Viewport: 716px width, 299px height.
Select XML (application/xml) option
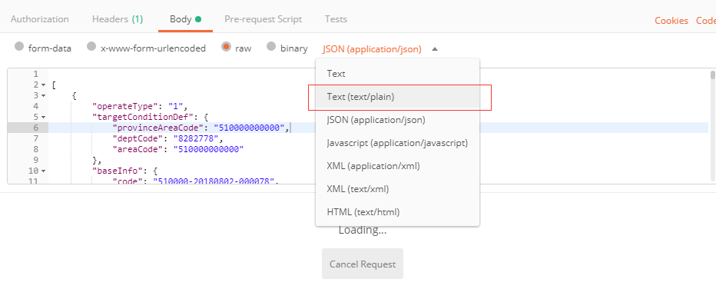(x=397, y=165)
